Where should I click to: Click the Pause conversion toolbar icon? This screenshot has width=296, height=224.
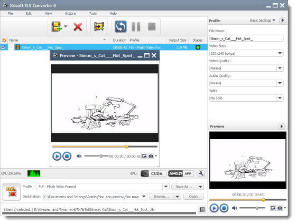(x=136, y=26)
